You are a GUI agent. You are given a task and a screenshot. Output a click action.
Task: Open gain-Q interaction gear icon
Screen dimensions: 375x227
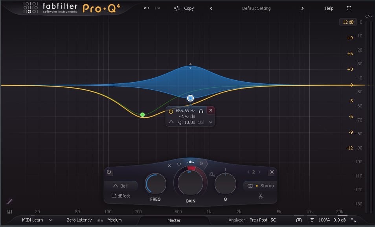tap(212, 174)
